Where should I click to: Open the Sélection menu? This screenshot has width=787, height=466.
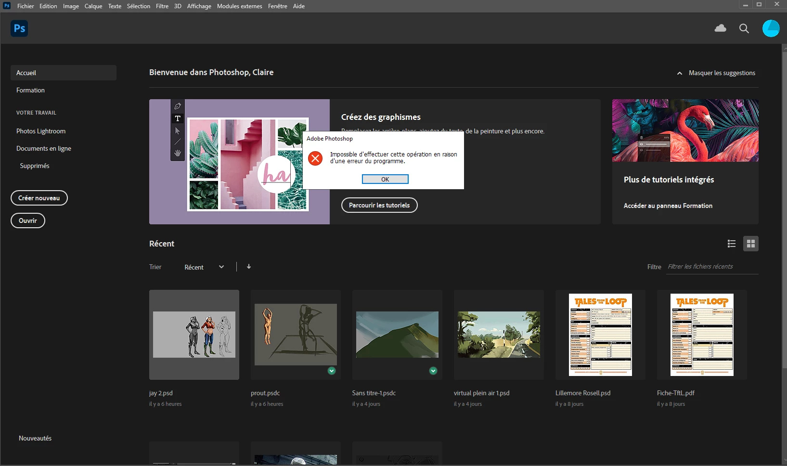point(139,6)
